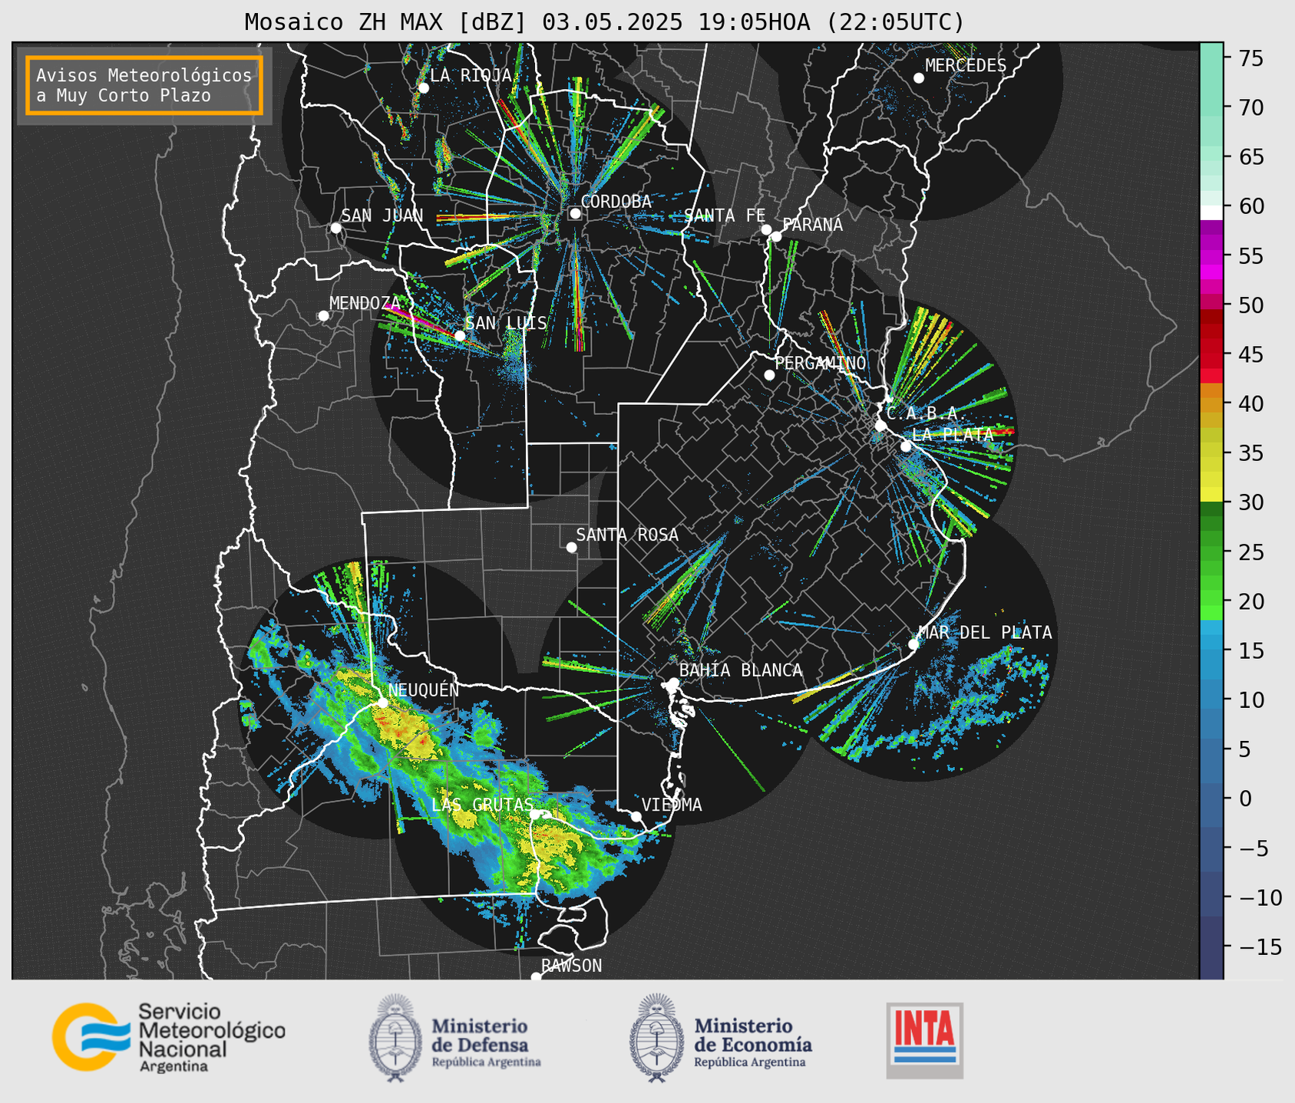Click the INTA logo
Viewport: 1295px width, 1103px height.
(924, 1040)
